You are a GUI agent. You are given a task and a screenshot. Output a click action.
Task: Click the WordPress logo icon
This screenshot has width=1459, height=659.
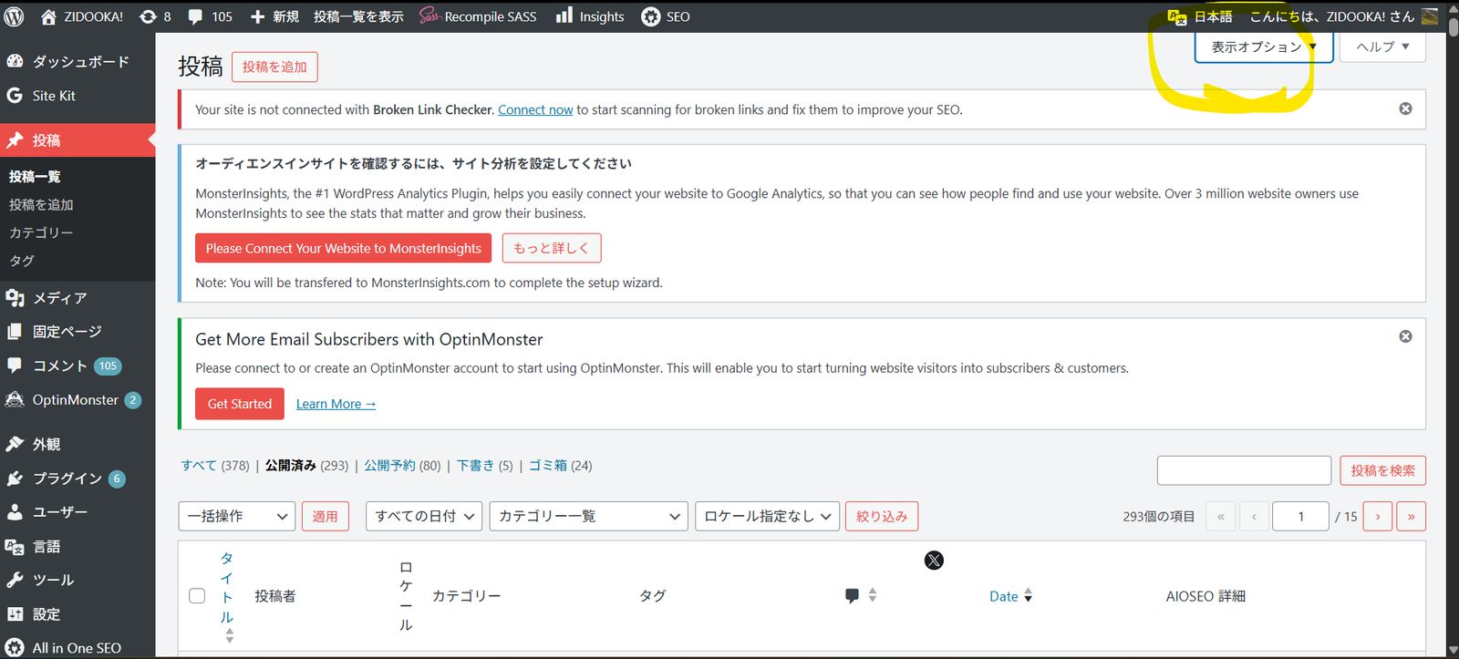[15, 16]
